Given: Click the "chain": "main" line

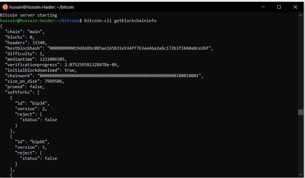Looking at the screenshot, I should [x=25, y=32].
